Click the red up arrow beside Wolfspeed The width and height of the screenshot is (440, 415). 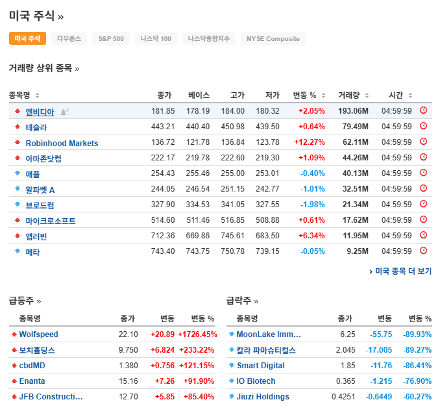click(x=14, y=334)
